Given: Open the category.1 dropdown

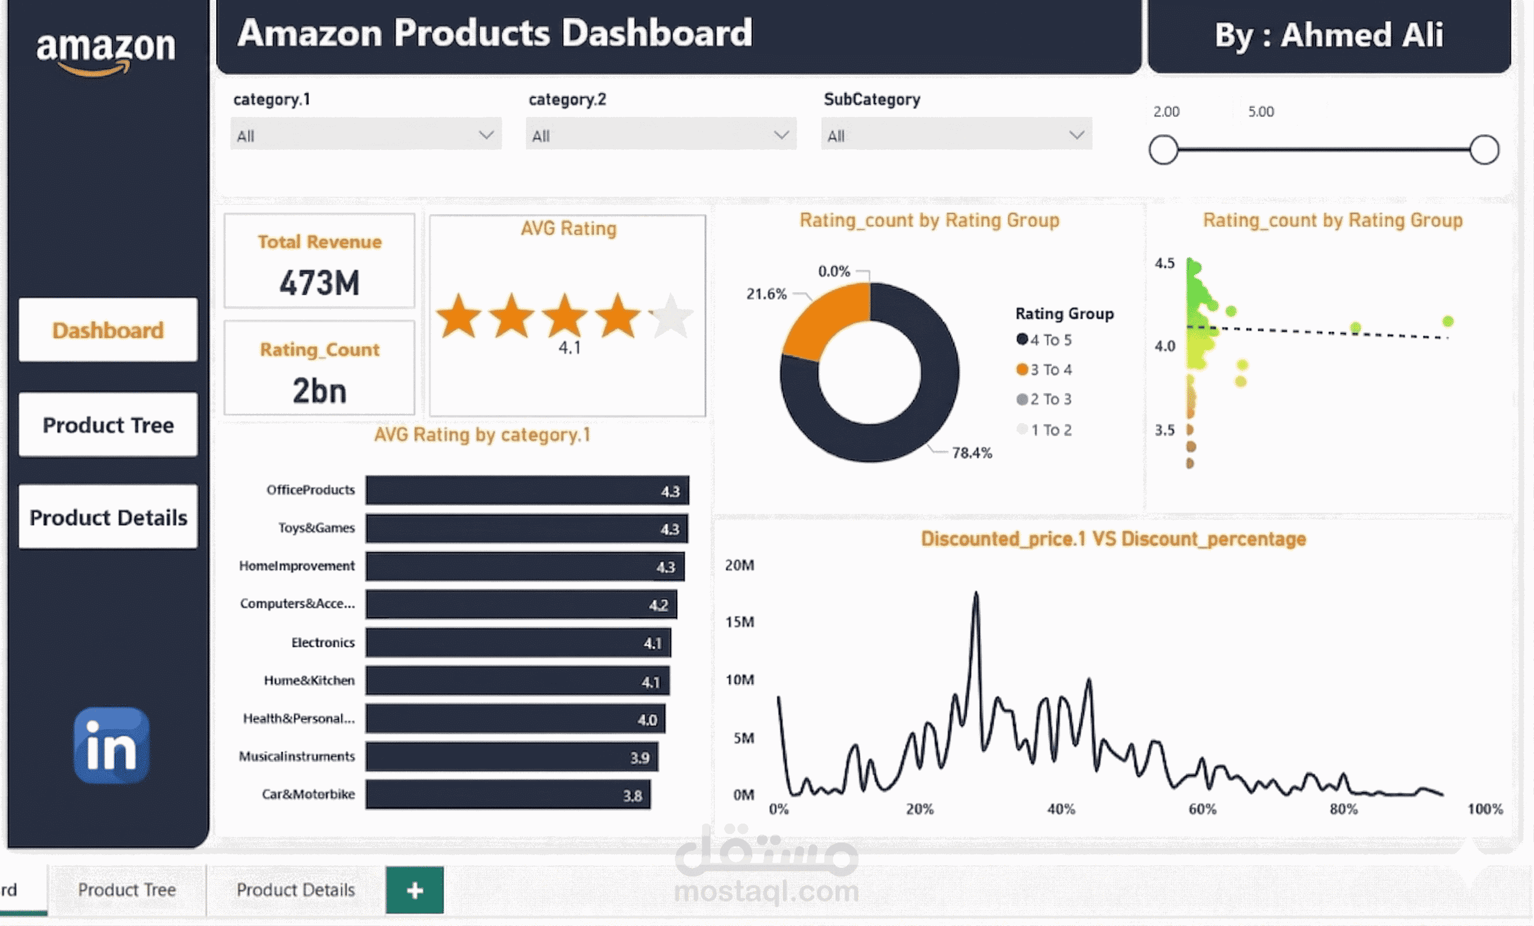Looking at the screenshot, I should [x=366, y=135].
